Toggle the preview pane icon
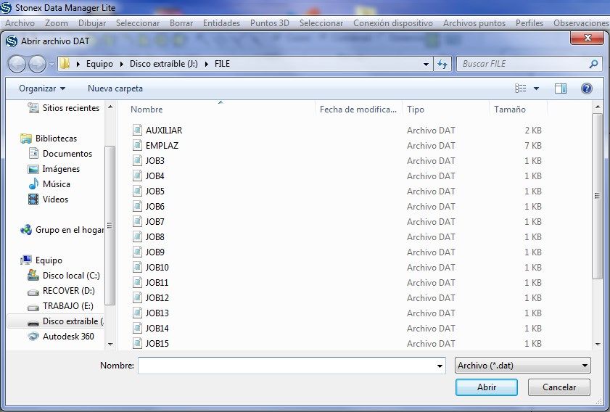The height and width of the screenshot is (412, 610). coord(561,88)
